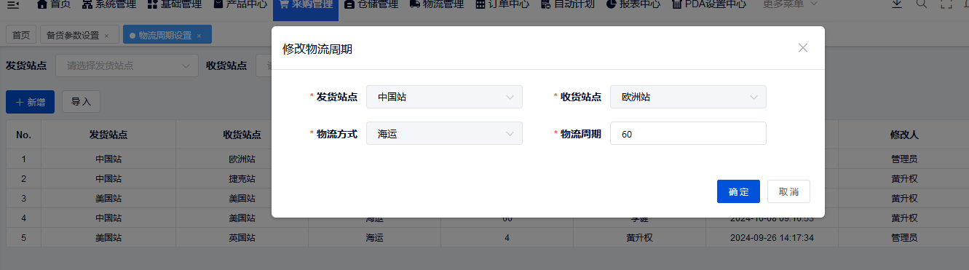
Task: Click the 收货站点 column header
Action: point(242,135)
